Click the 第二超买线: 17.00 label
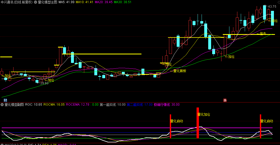The width and height of the screenshot is (280, 145). pos(140,105)
